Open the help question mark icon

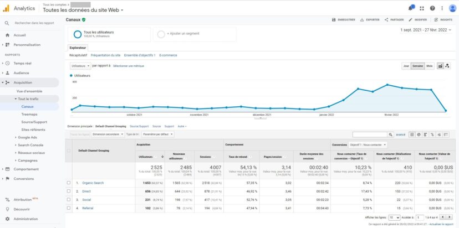point(432,8)
